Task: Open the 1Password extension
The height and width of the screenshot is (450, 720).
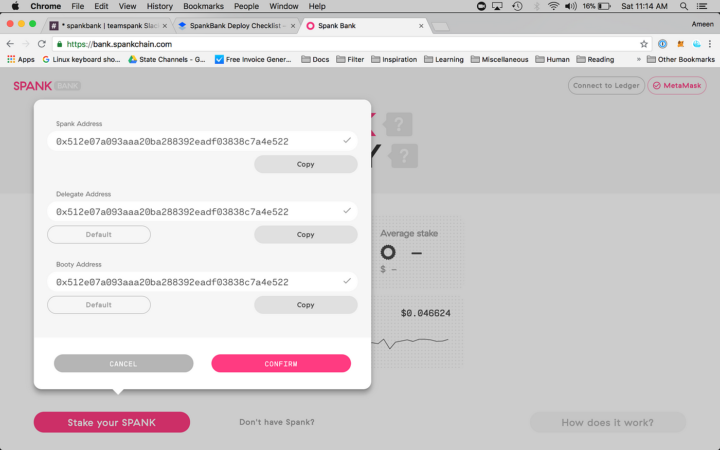Action: coord(662,44)
